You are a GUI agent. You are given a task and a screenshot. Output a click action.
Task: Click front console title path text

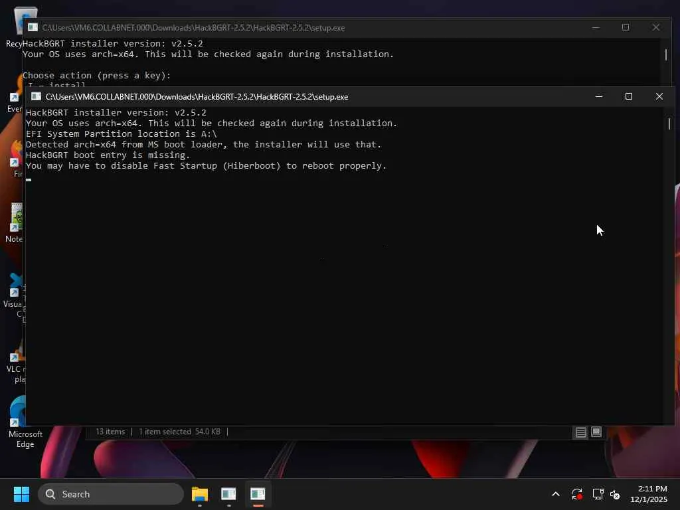[x=197, y=97]
